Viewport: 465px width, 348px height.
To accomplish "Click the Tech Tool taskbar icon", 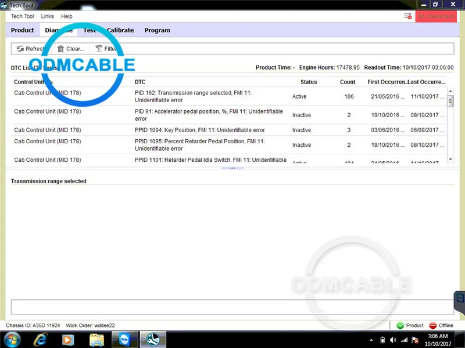I will coord(153,339).
